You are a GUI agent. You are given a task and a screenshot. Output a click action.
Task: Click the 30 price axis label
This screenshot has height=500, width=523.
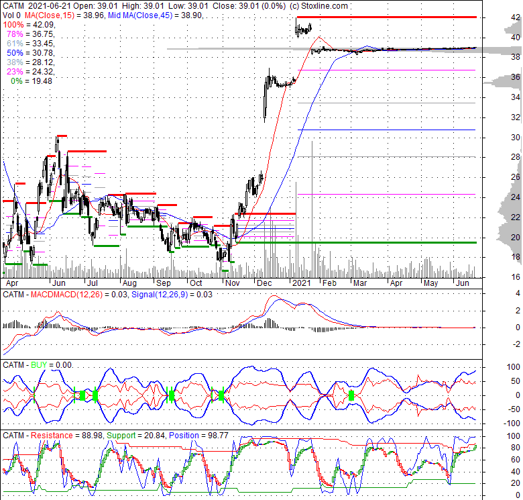(x=516, y=137)
